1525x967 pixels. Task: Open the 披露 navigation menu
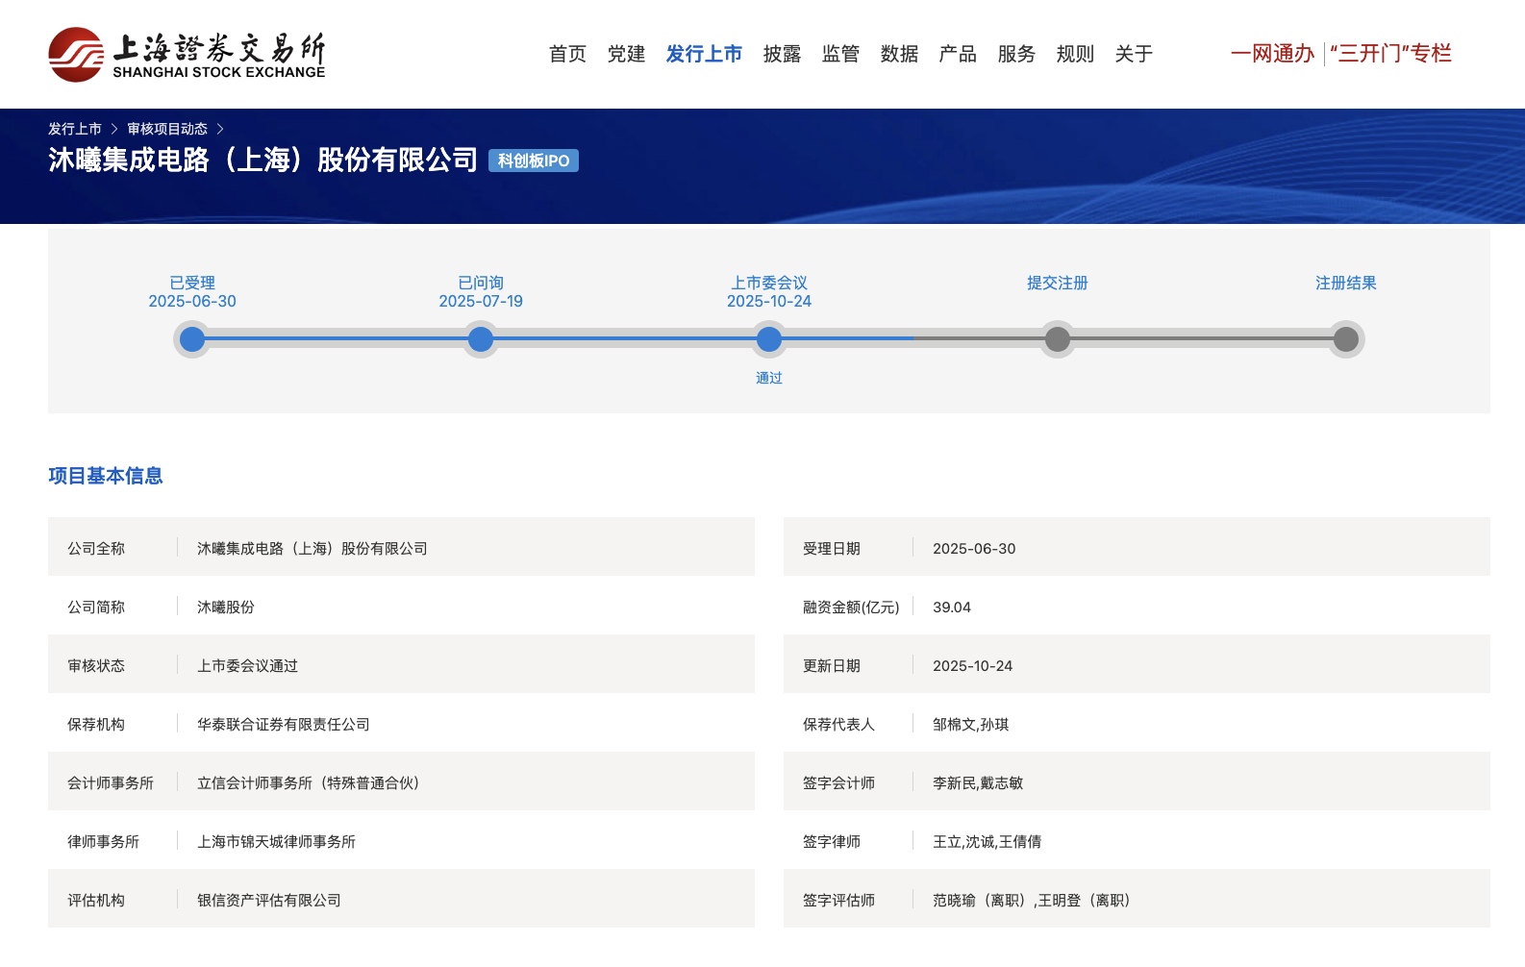[782, 54]
